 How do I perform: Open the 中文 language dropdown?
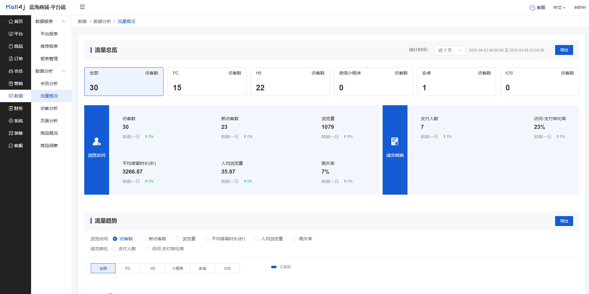[x=559, y=7]
